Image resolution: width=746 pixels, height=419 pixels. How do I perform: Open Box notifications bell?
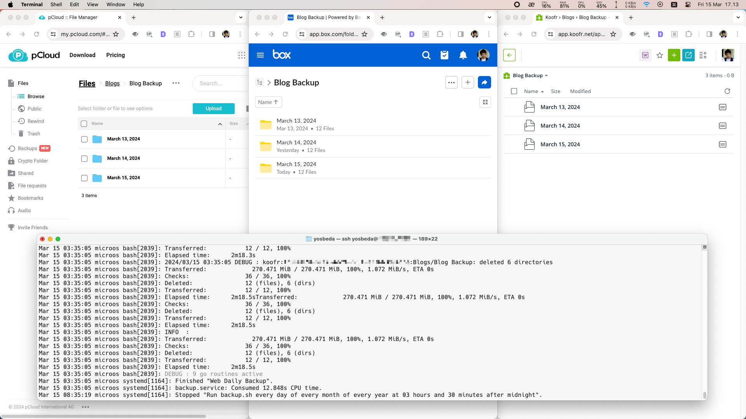(x=463, y=55)
